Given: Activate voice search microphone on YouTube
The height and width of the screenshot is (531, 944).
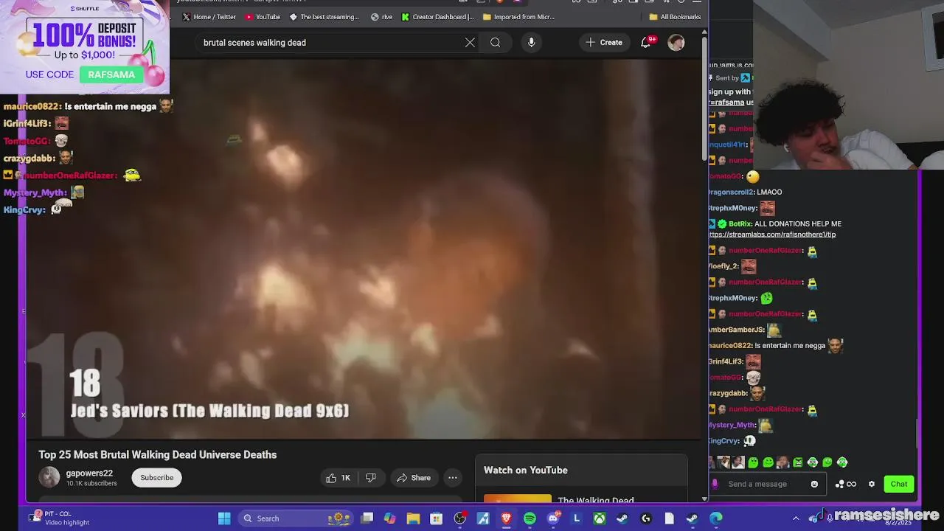Looking at the screenshot, I should tap(531, 43).
